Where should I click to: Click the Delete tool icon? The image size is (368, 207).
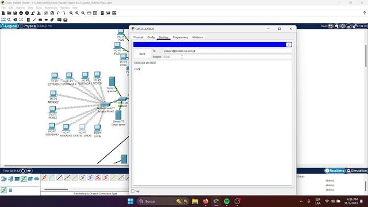(x=16, y=20)
